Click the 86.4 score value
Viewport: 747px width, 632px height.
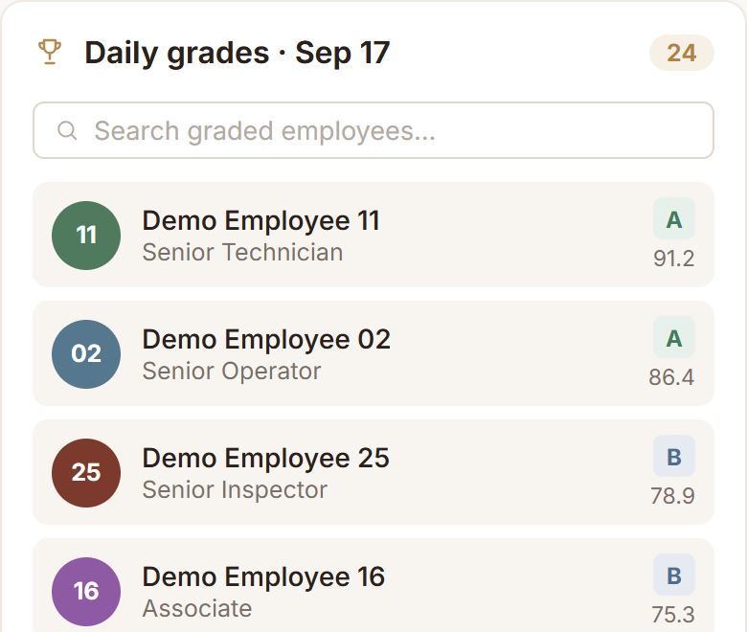671,377
